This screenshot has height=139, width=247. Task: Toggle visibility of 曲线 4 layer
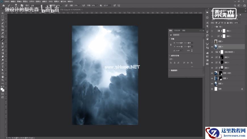coord(212,57)
